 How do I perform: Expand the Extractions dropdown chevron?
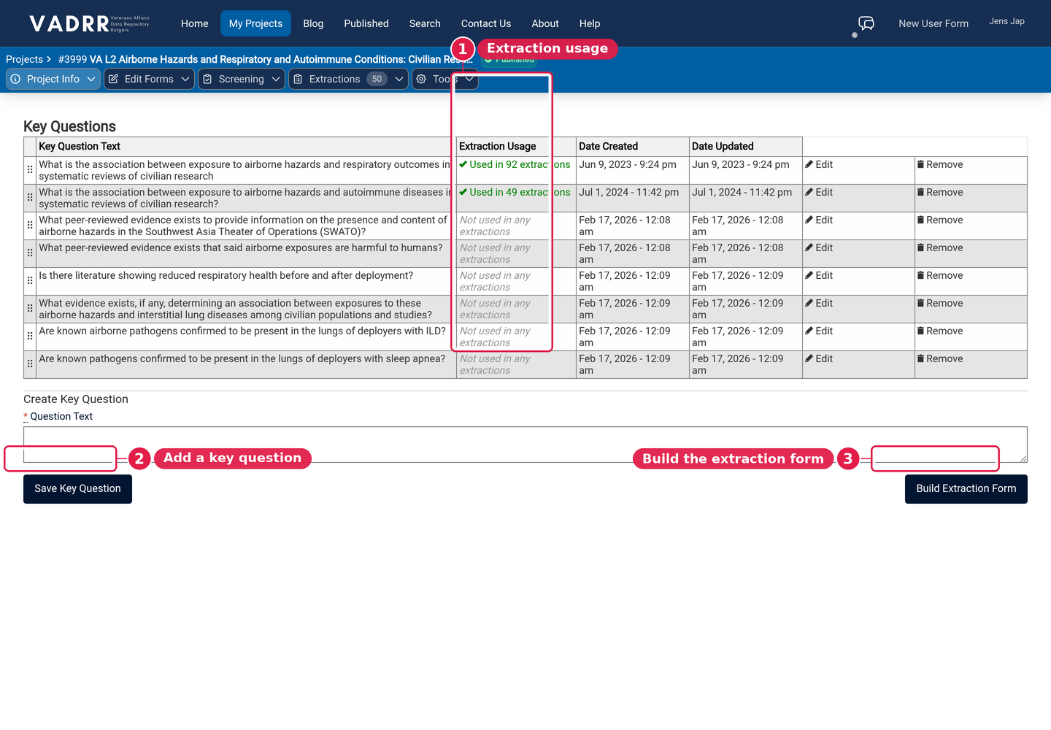(399, 79)
